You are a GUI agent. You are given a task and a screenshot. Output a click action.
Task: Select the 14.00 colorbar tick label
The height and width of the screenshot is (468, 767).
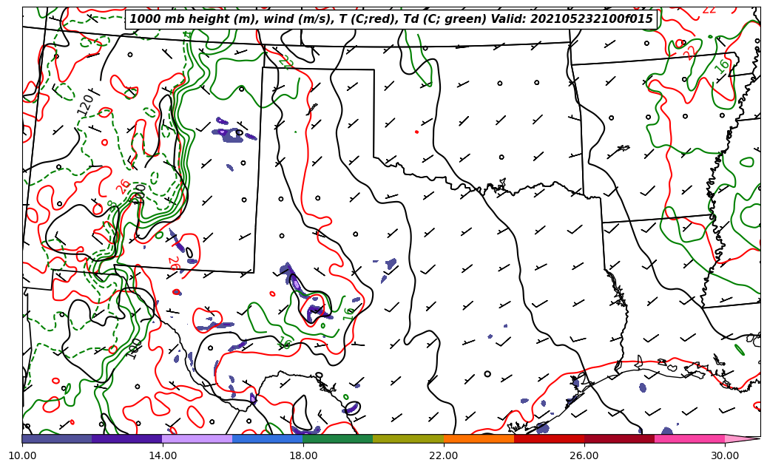pyautogui.click(x=163, y=455)
